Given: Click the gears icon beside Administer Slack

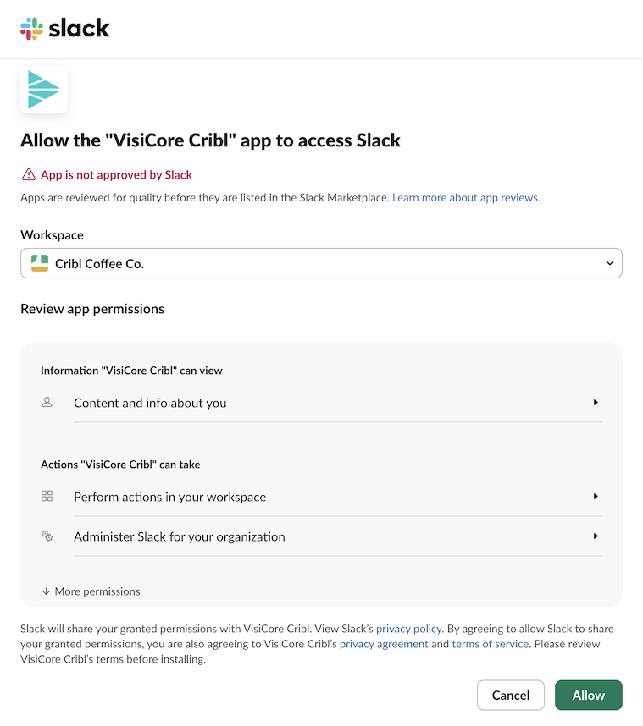Looking at the screenshot, I should pyautogui.click(x=47, y=536).
